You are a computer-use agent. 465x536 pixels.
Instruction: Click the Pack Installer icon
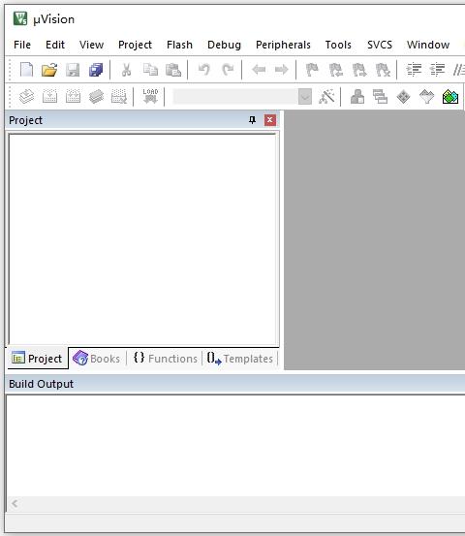pyautogui.click(x=450, y=97)
